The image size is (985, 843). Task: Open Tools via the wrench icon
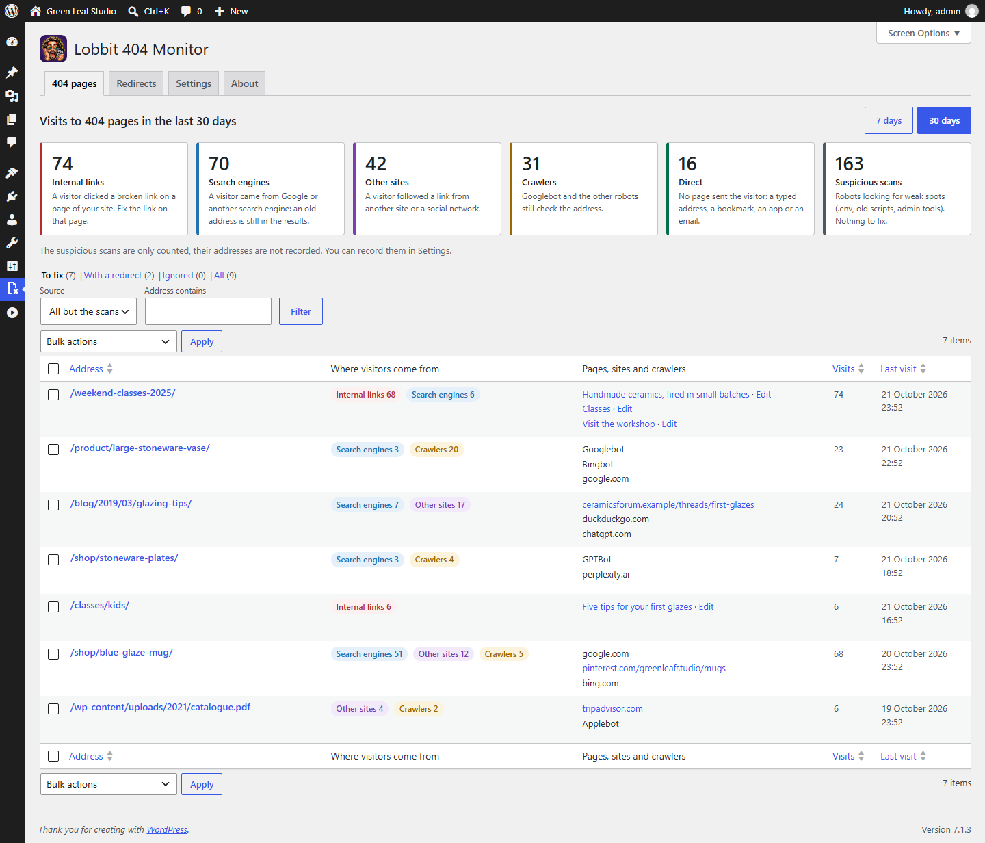[x=12, y=243]
